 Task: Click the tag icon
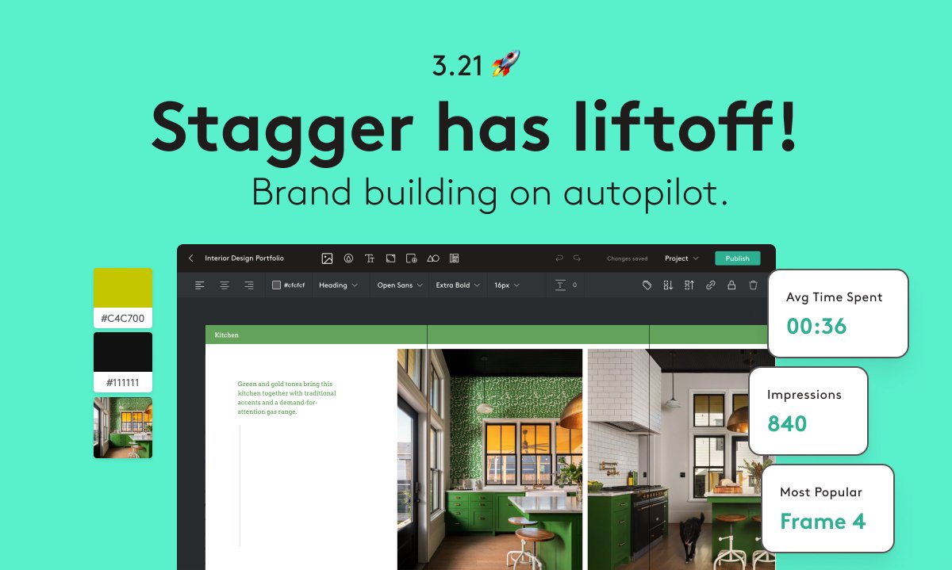click(647, 285)
